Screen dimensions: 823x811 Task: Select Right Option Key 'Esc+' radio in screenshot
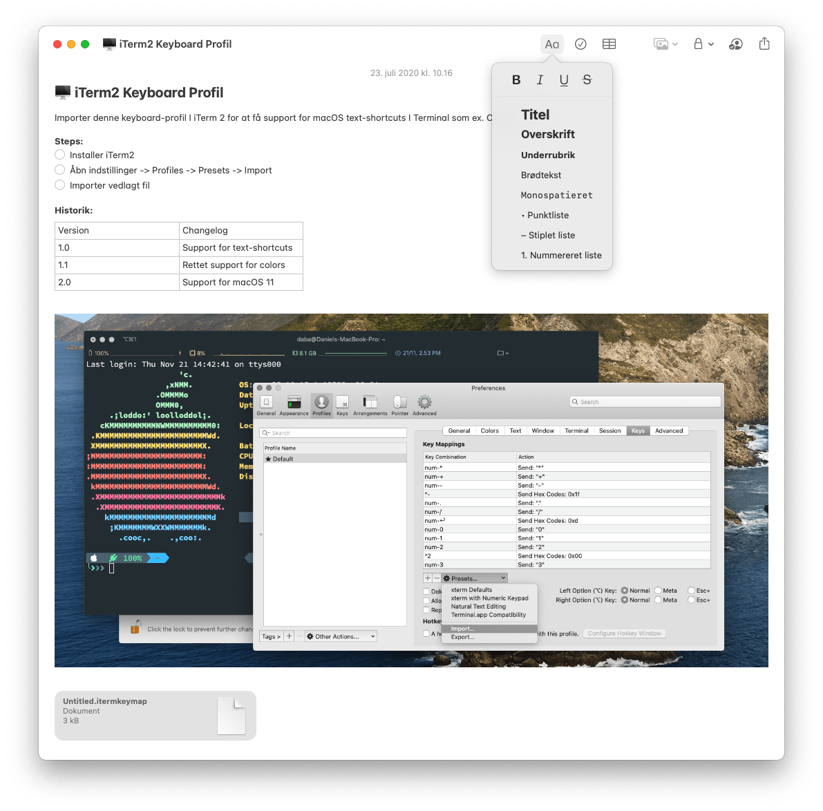click(x=691, y=600)
